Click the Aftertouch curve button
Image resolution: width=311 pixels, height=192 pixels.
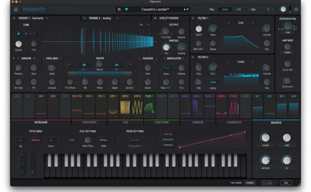[168, 139]
